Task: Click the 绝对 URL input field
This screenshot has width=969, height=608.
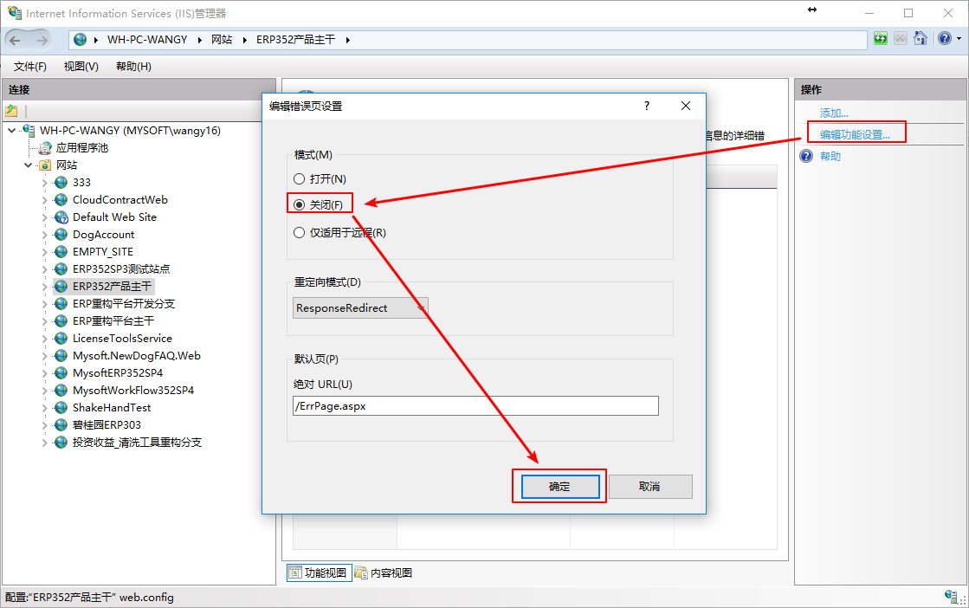Action: [x=475, y=406]
